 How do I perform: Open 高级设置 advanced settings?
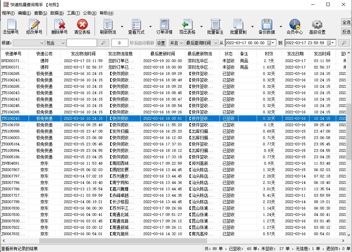(317, 26)
